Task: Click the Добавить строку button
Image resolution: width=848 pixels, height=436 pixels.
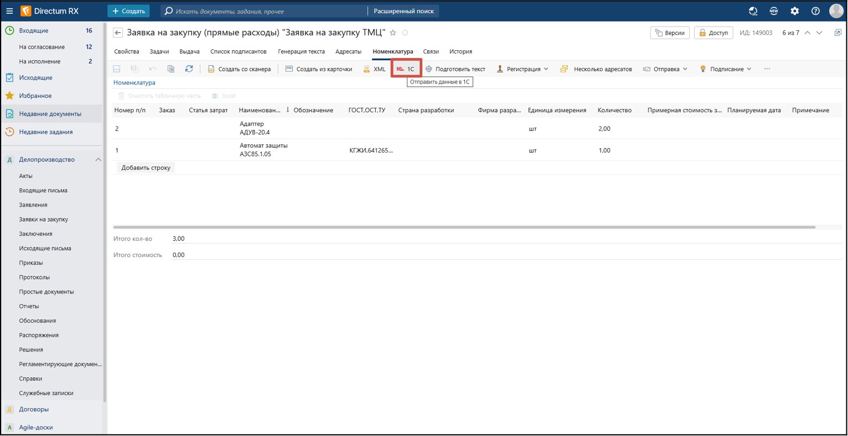Action: [146, 167]
